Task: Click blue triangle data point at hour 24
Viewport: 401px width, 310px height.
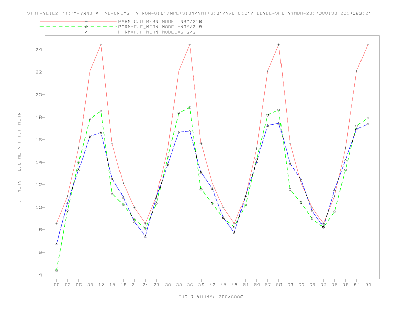Action: 145,236
